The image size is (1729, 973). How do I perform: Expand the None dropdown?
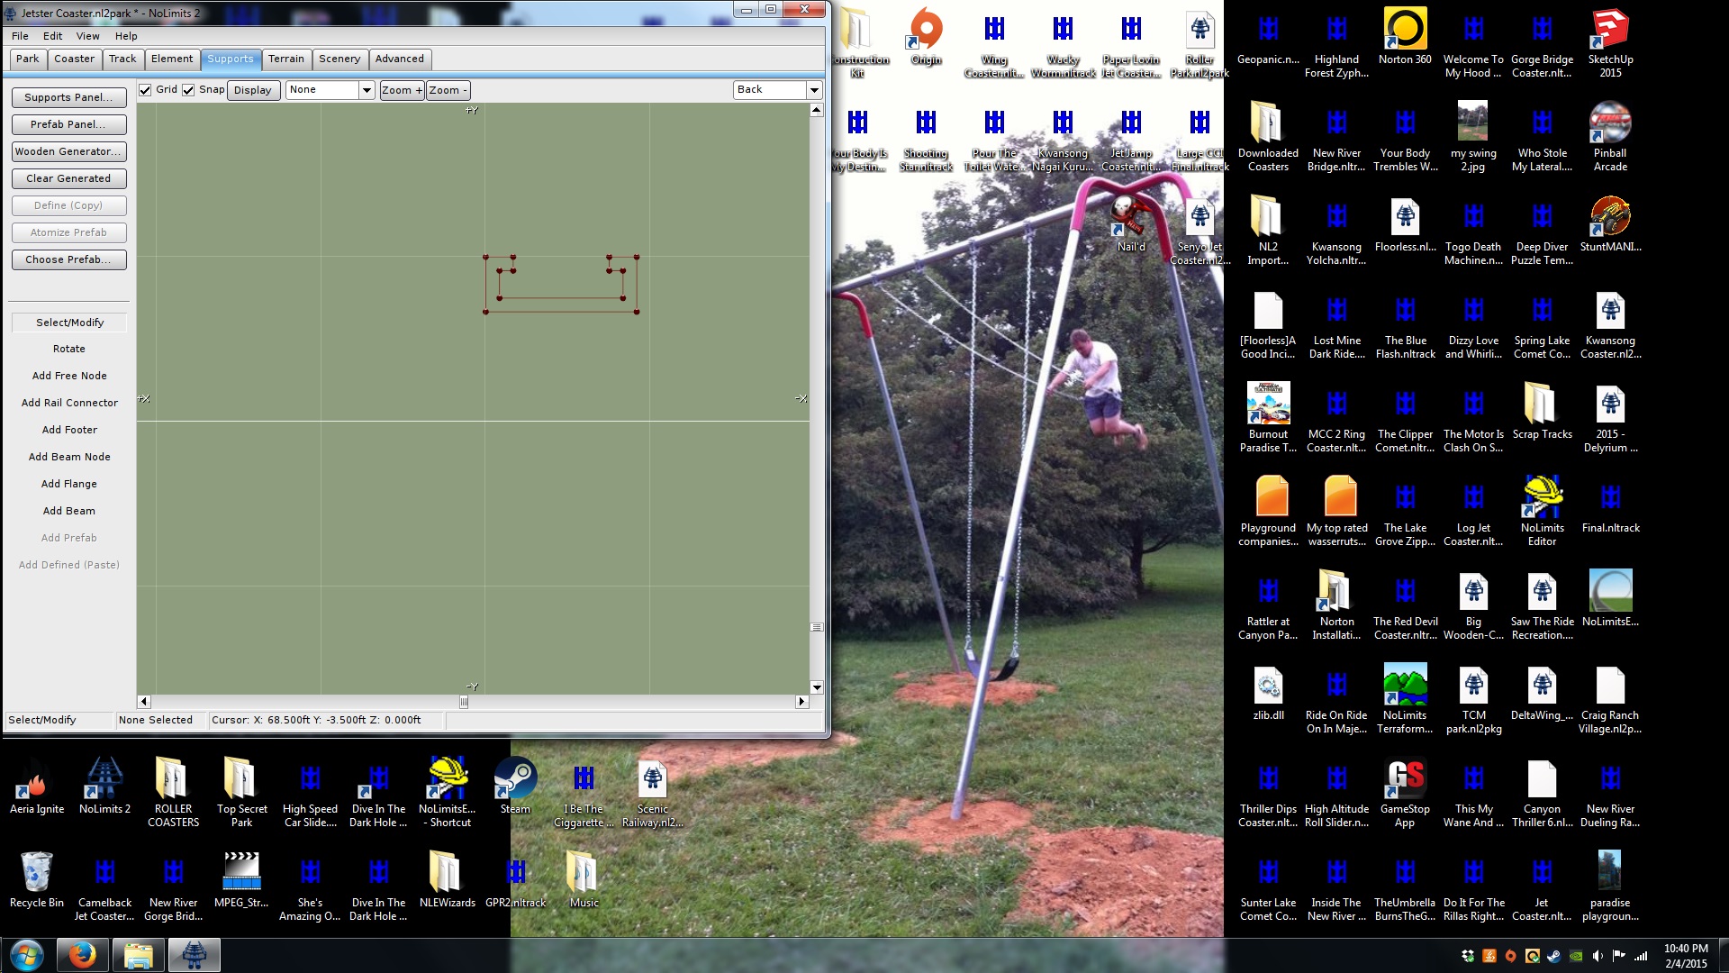[x=367, y=90]
